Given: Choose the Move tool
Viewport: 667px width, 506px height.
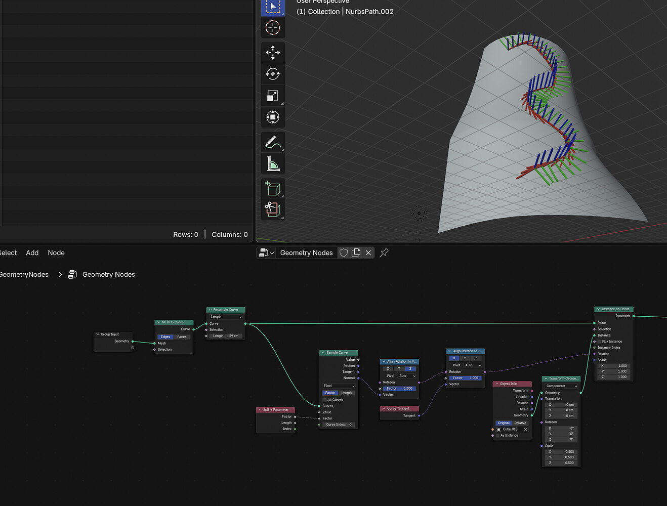Looking at the screenshot, I should coord(273,52).
